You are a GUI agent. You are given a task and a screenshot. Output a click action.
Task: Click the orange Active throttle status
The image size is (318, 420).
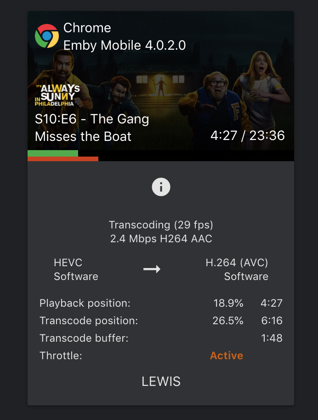(227, 356)
